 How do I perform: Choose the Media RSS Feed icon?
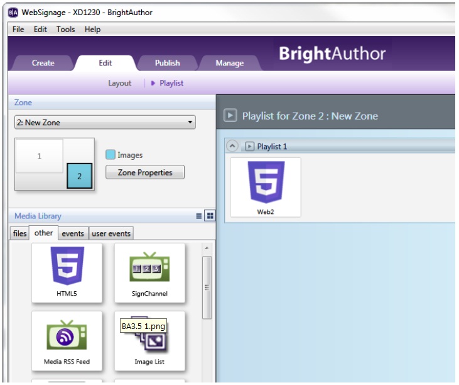(x=67, y=340)
